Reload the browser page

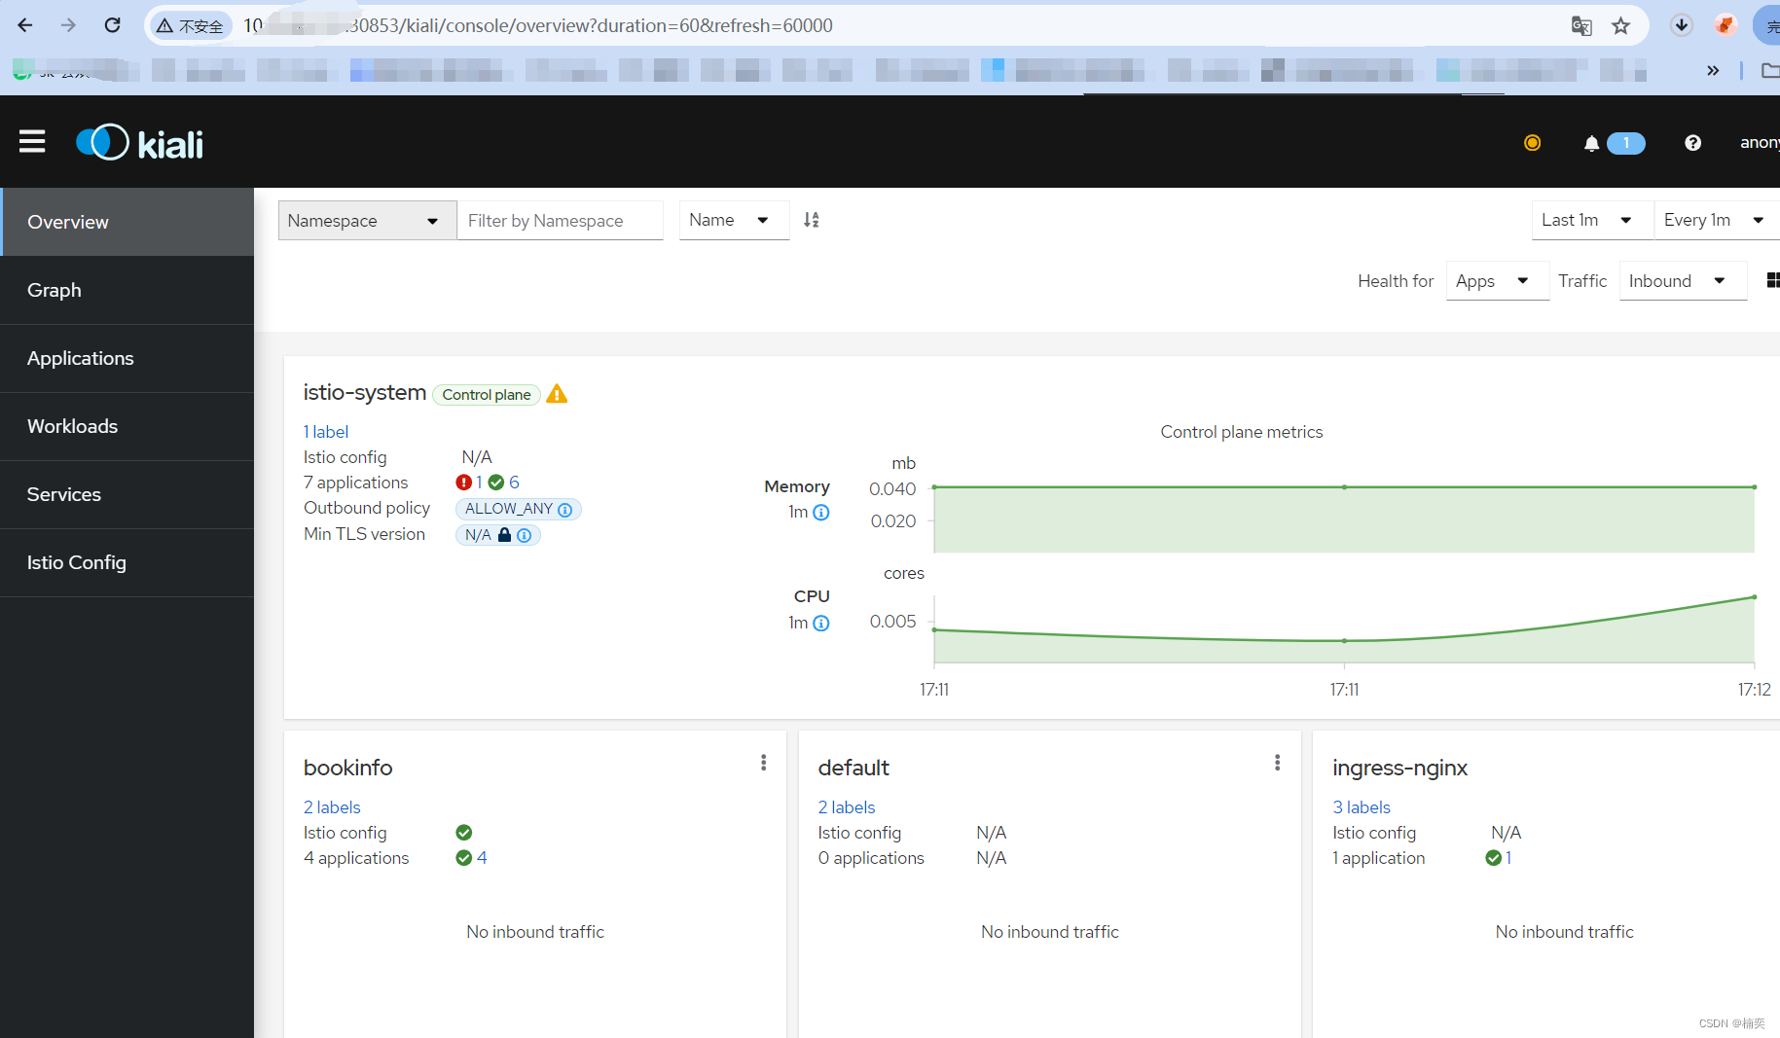coord(113,25)
